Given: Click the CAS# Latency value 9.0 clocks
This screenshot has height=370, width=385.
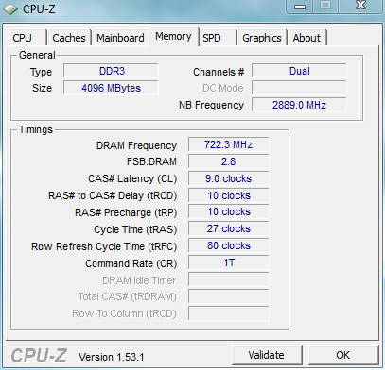Looking at the screenshot, I should [229, 178].
